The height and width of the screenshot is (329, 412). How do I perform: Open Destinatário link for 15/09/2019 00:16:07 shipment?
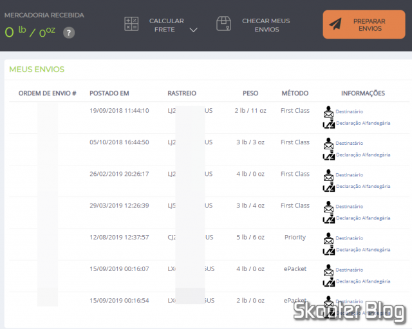pos(349,270)
